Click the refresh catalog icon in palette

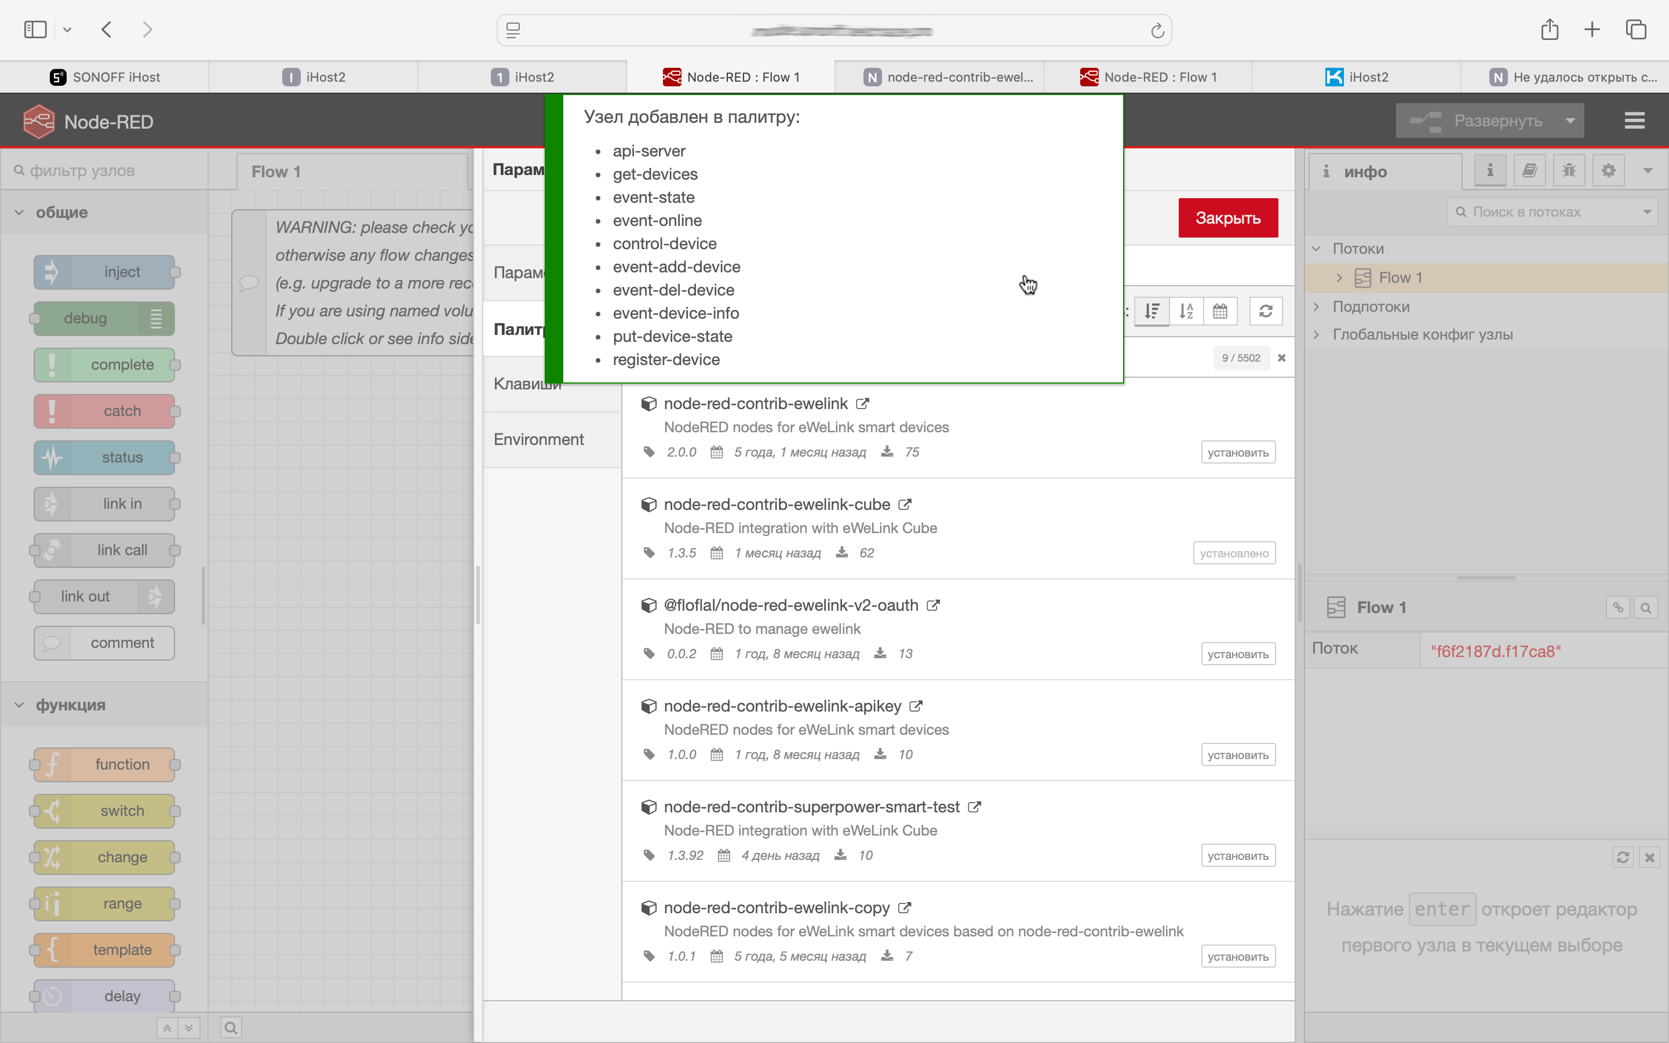1266,311
